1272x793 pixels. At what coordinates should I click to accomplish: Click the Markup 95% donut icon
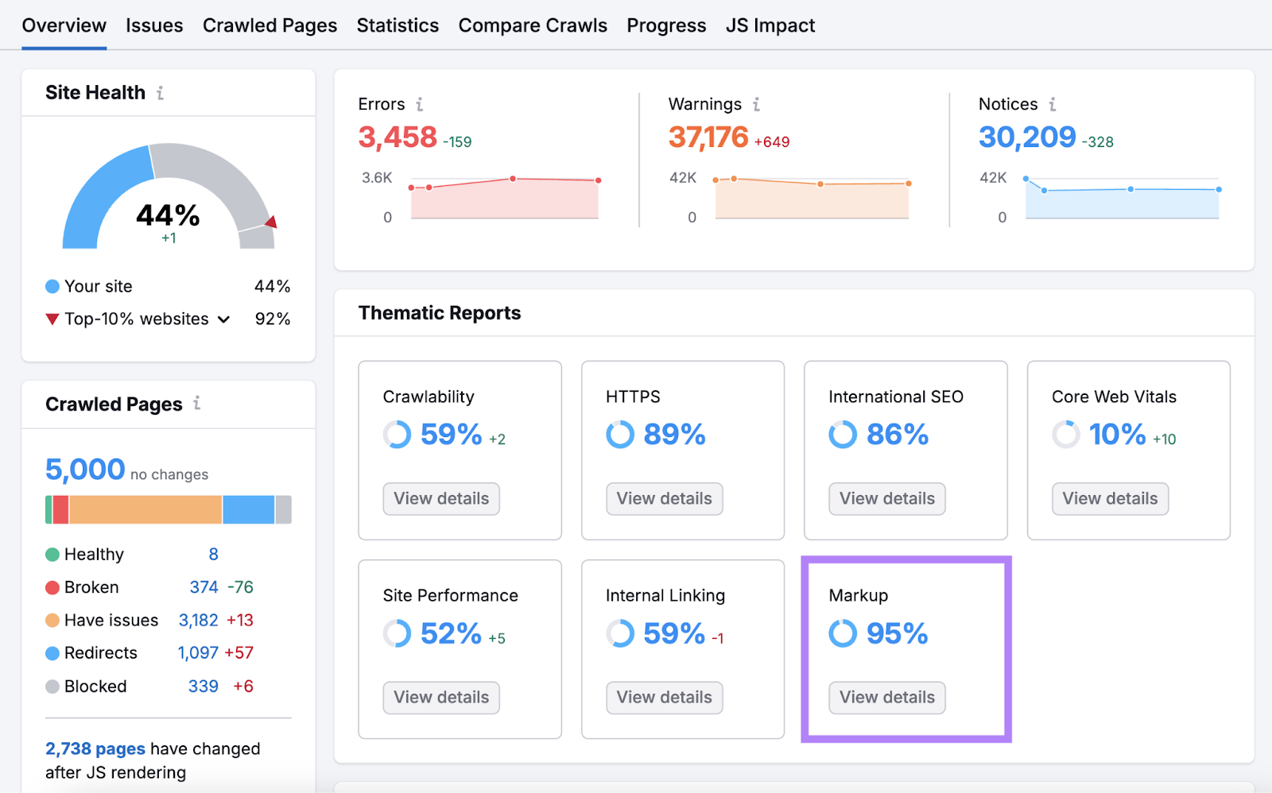pyautogui.click(x=843, y=633)
